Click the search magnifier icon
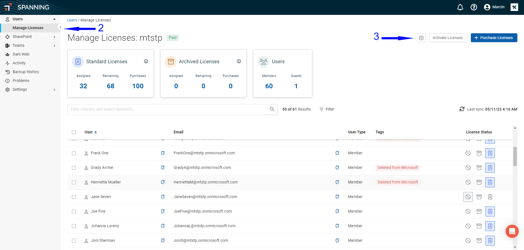Image resolution: width=524 pixels, height=250 pixels. tap(272, 109)
